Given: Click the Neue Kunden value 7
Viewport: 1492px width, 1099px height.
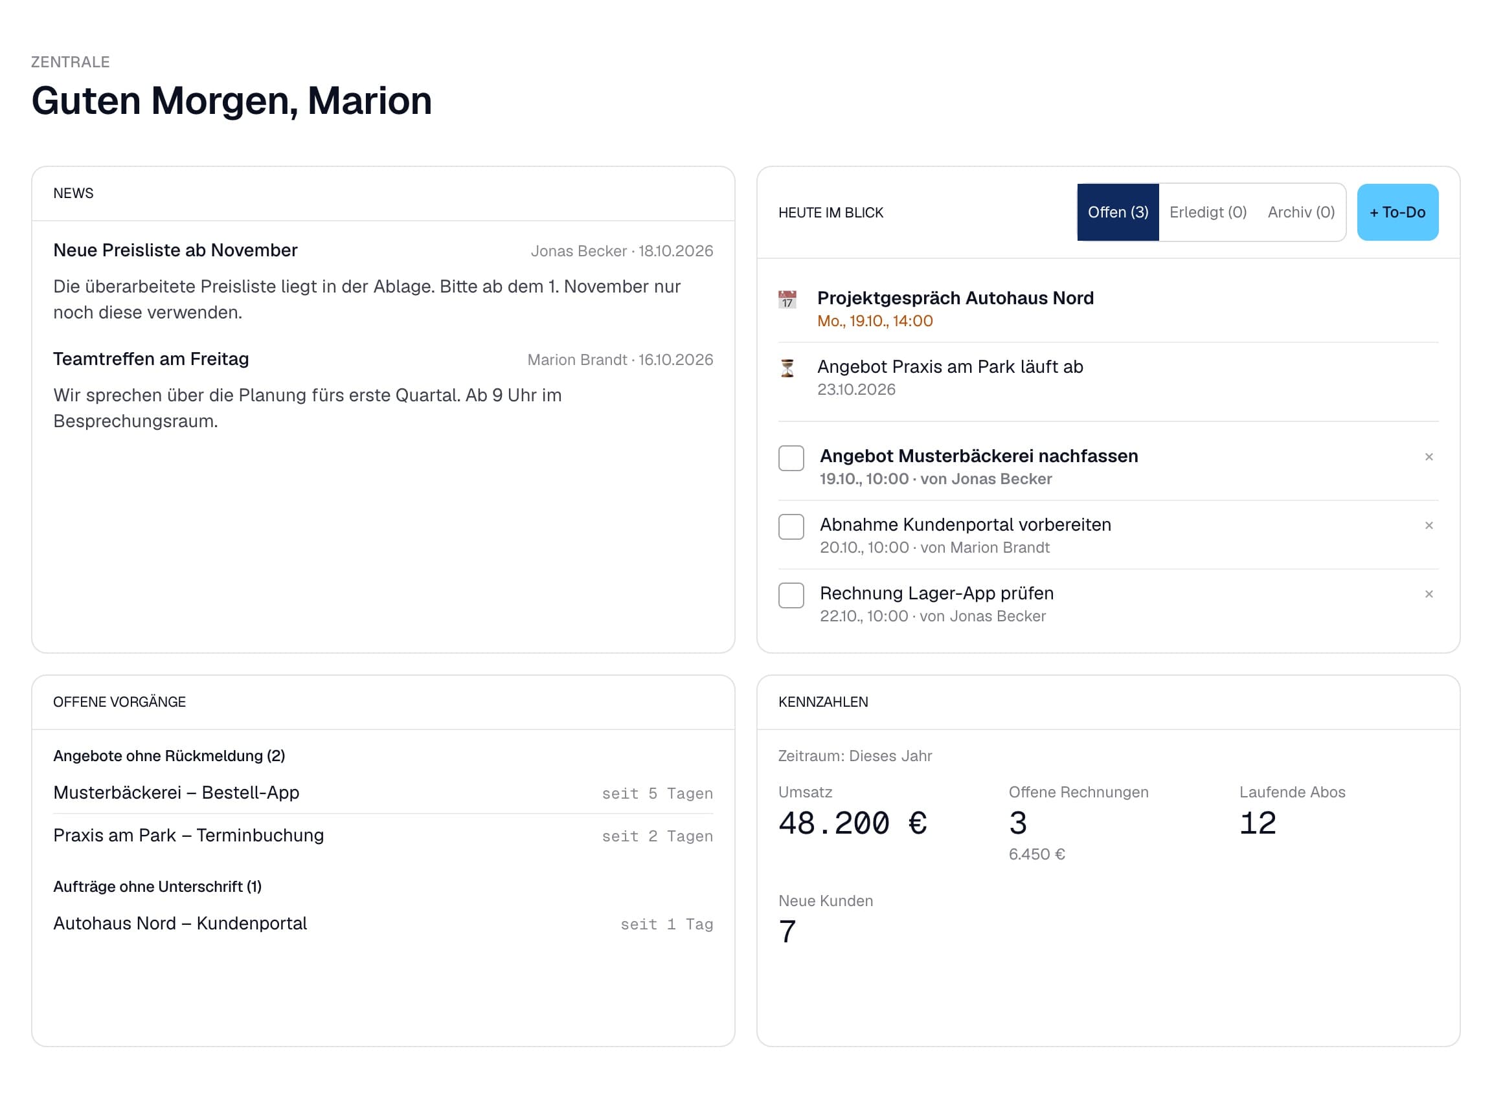Looking at the screenshot, I should (x=787, y=931).
